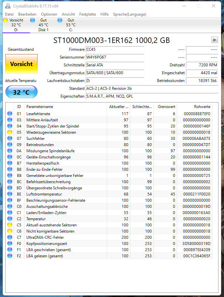Click yellow orb of C5 Aktuell ausstehende Sektoren
The image size is (224, 297).
point(10,225)
